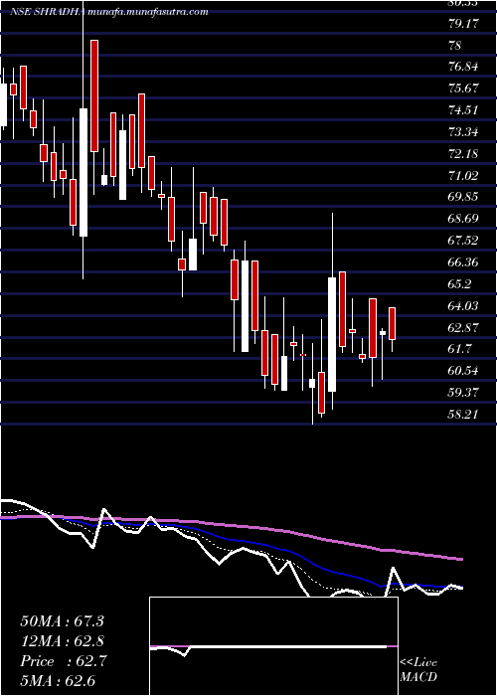Image resolution: width=497 pixels, height=696 pixels.
Task: Click the 68.69 price axis label
Action: [463, 219]
